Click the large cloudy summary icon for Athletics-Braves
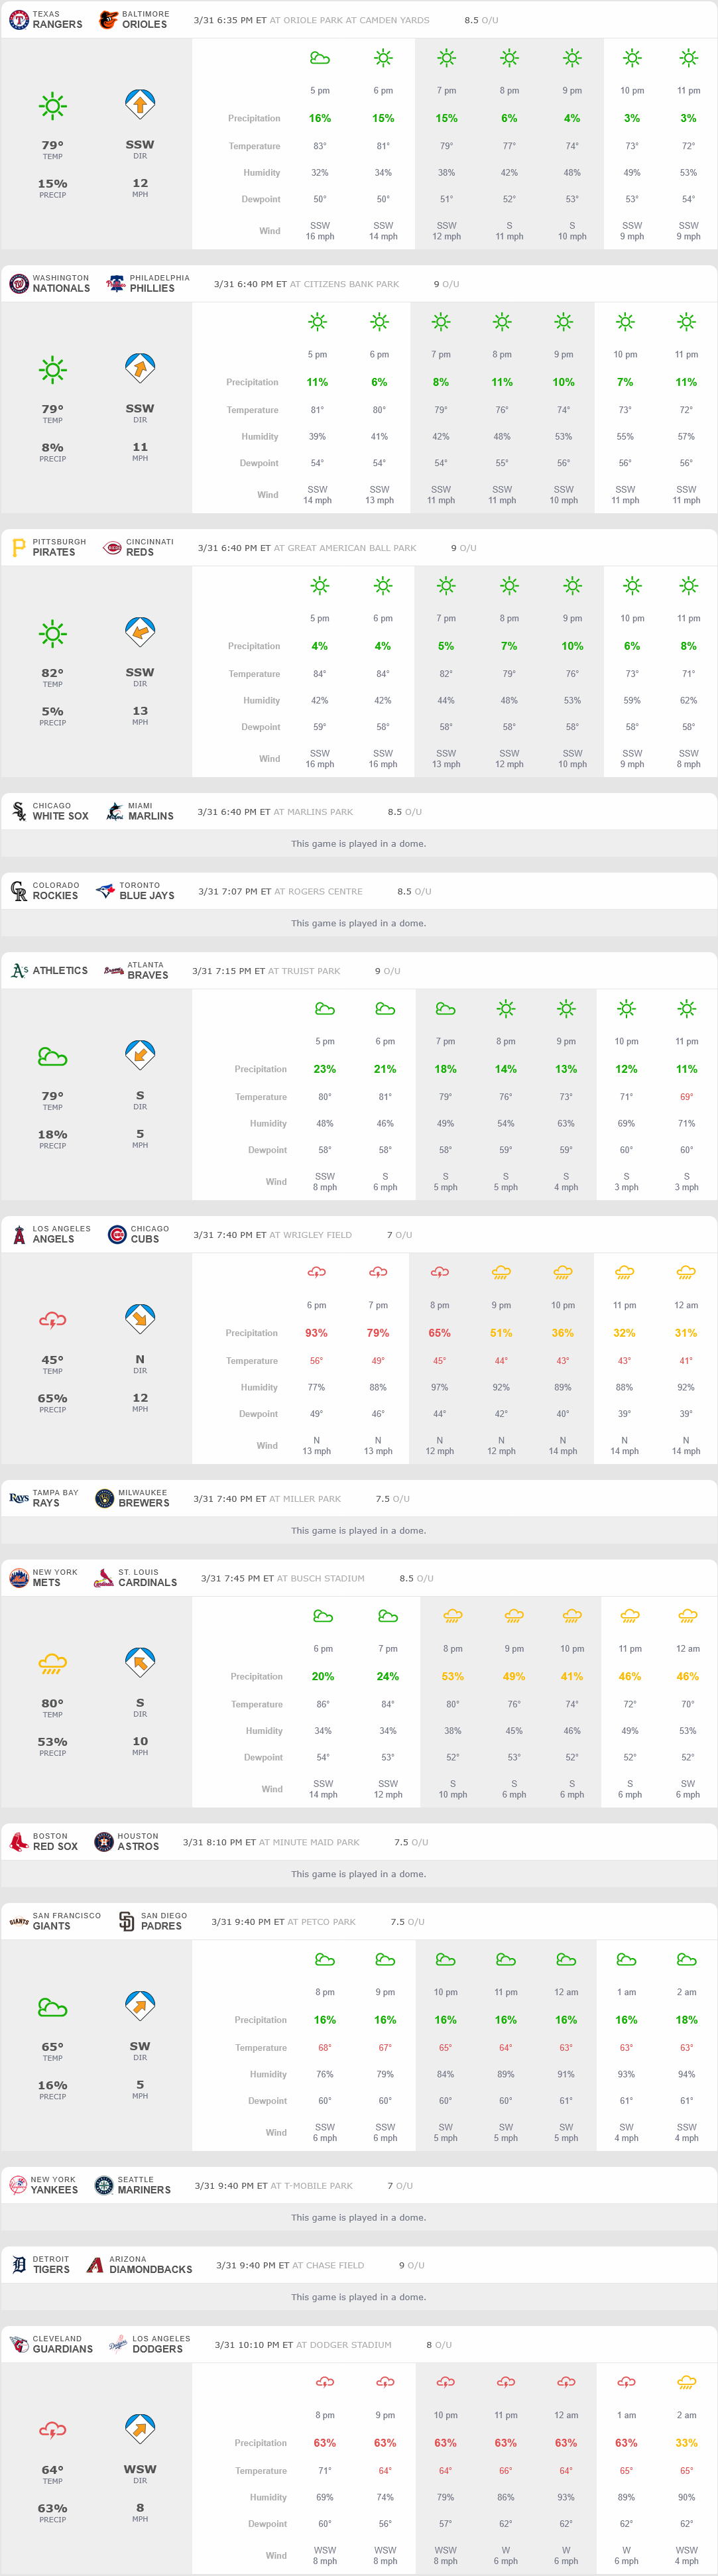This screenshot has height=2576, width=718. click(52, 1056)
